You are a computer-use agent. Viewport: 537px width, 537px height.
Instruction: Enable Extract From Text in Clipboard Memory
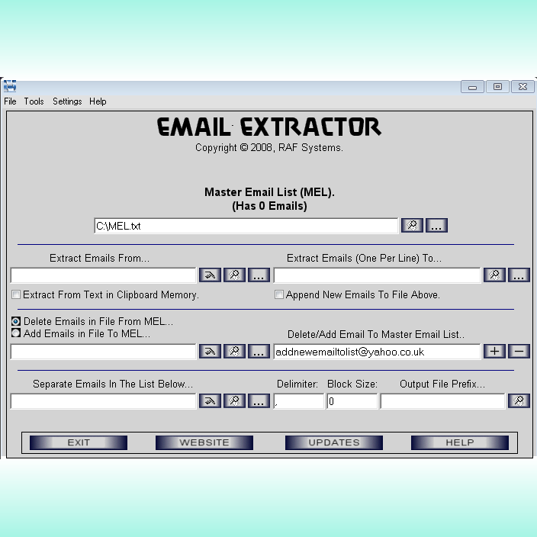click(16, 294)
